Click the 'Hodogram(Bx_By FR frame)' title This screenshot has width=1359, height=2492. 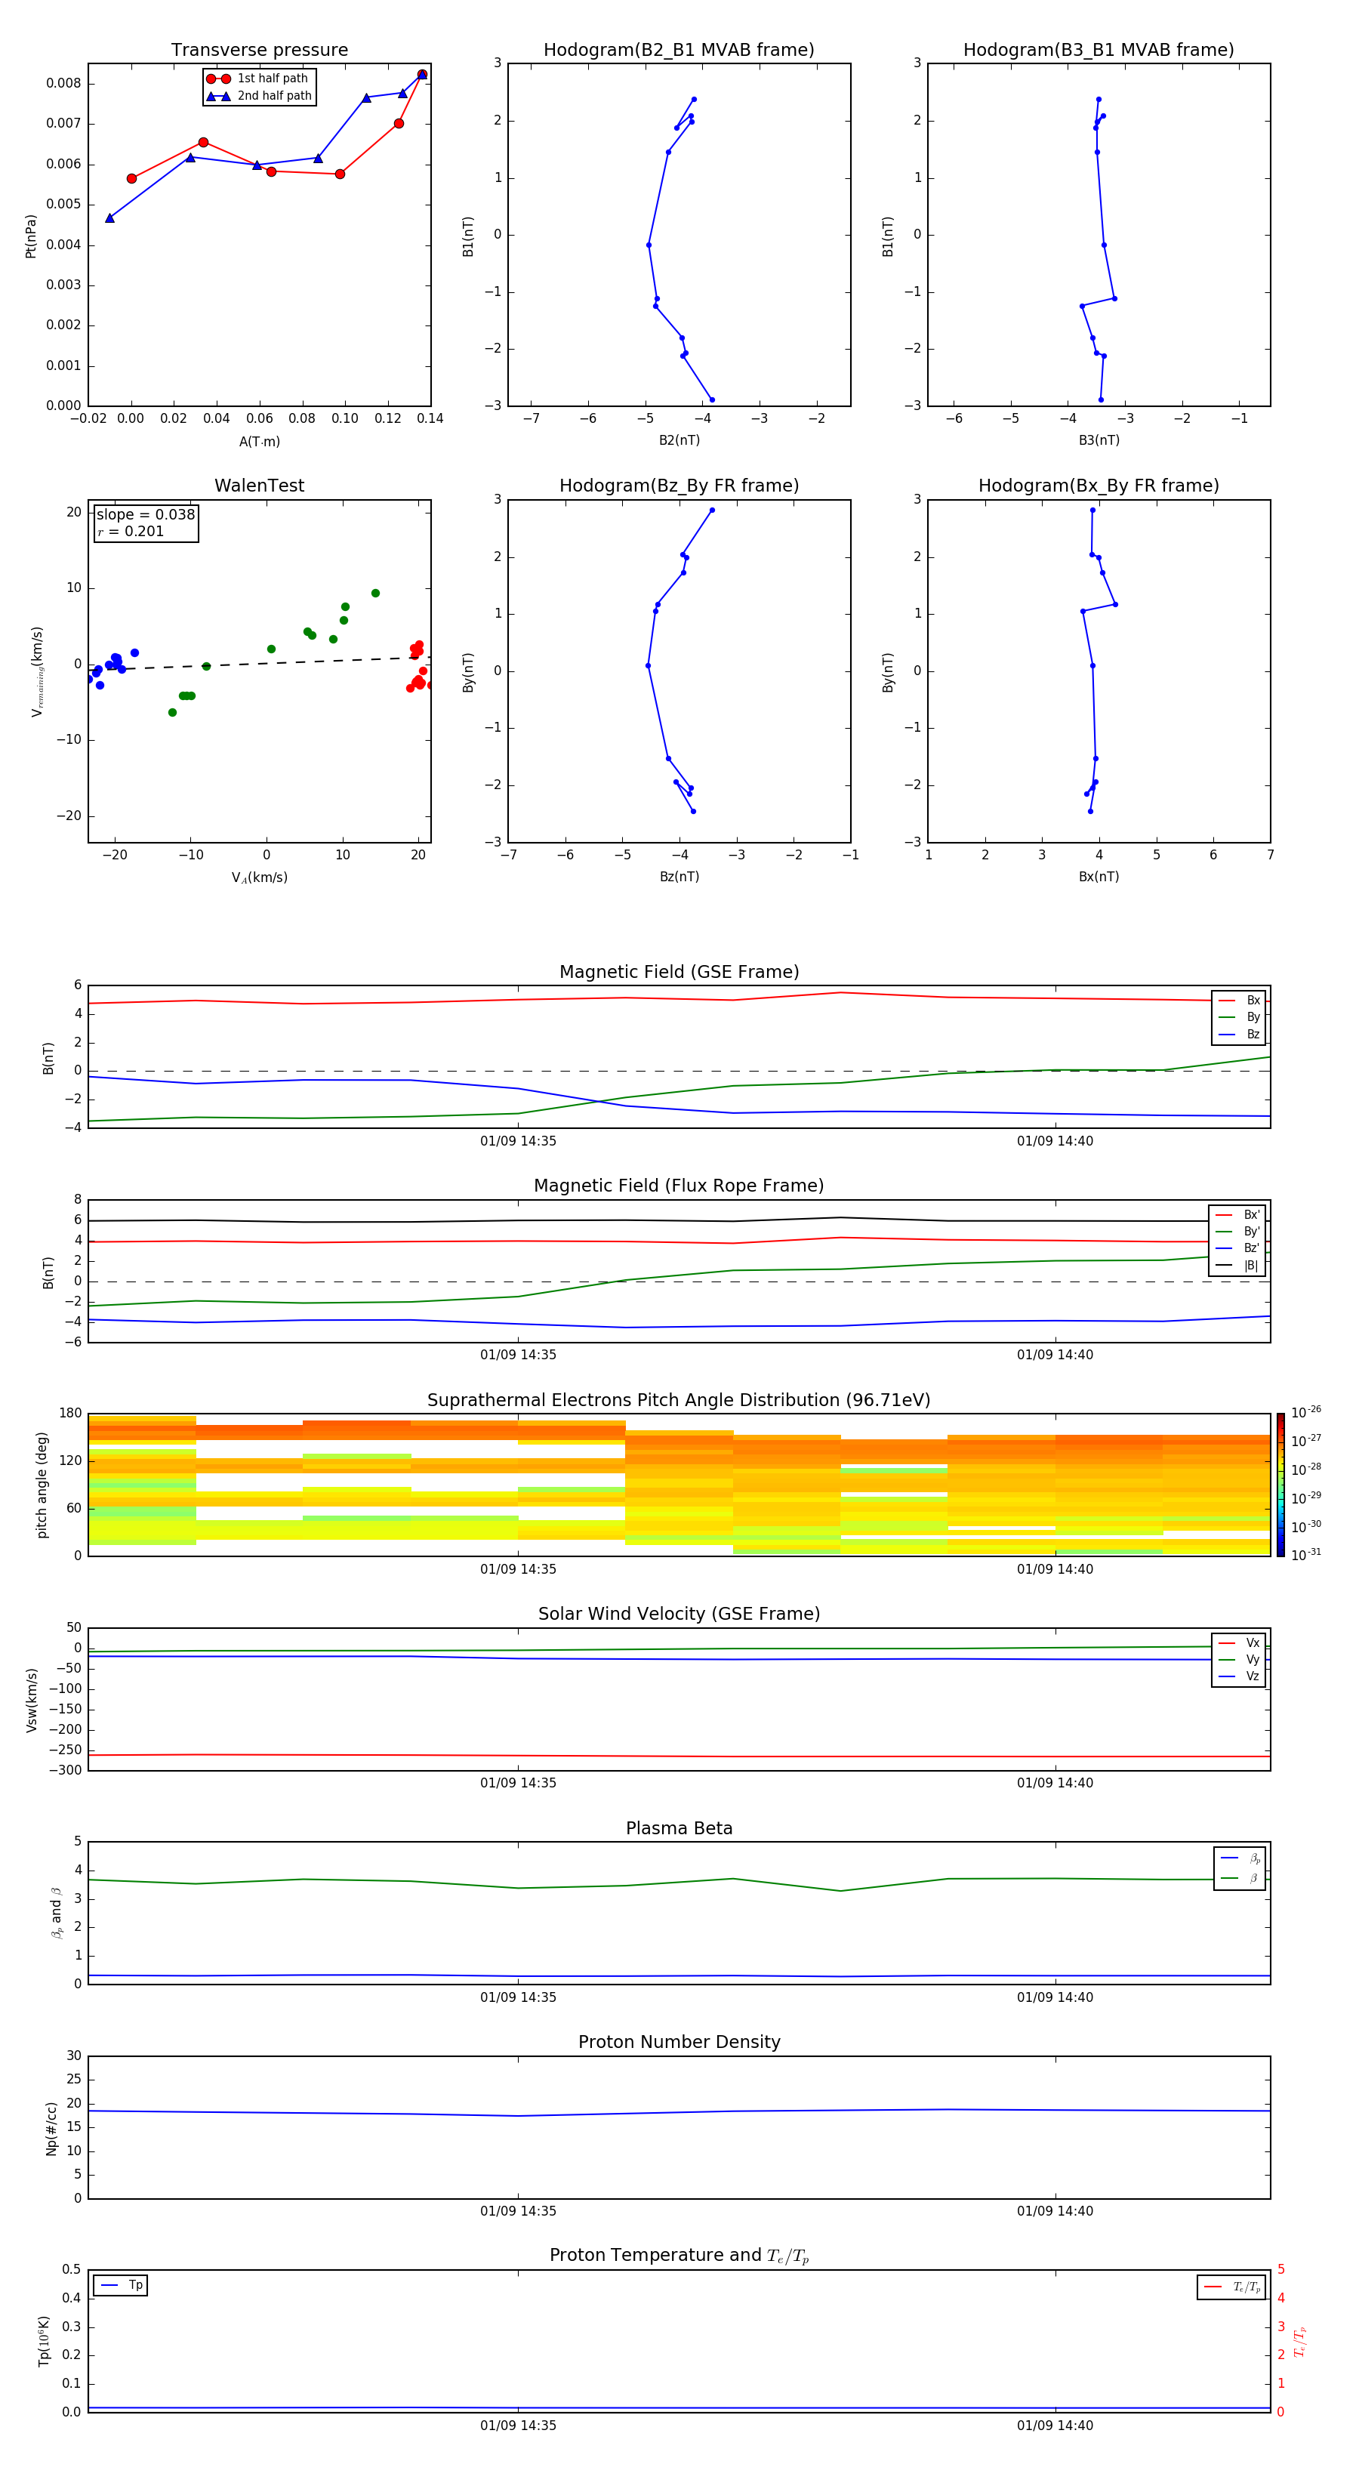click(1099, 486)
